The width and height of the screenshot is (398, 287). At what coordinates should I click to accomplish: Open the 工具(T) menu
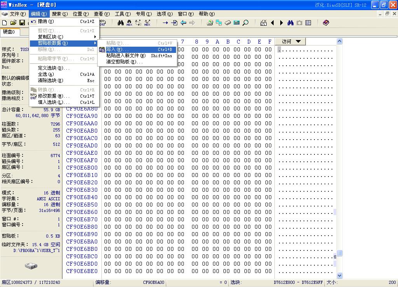tap(122, 14)
